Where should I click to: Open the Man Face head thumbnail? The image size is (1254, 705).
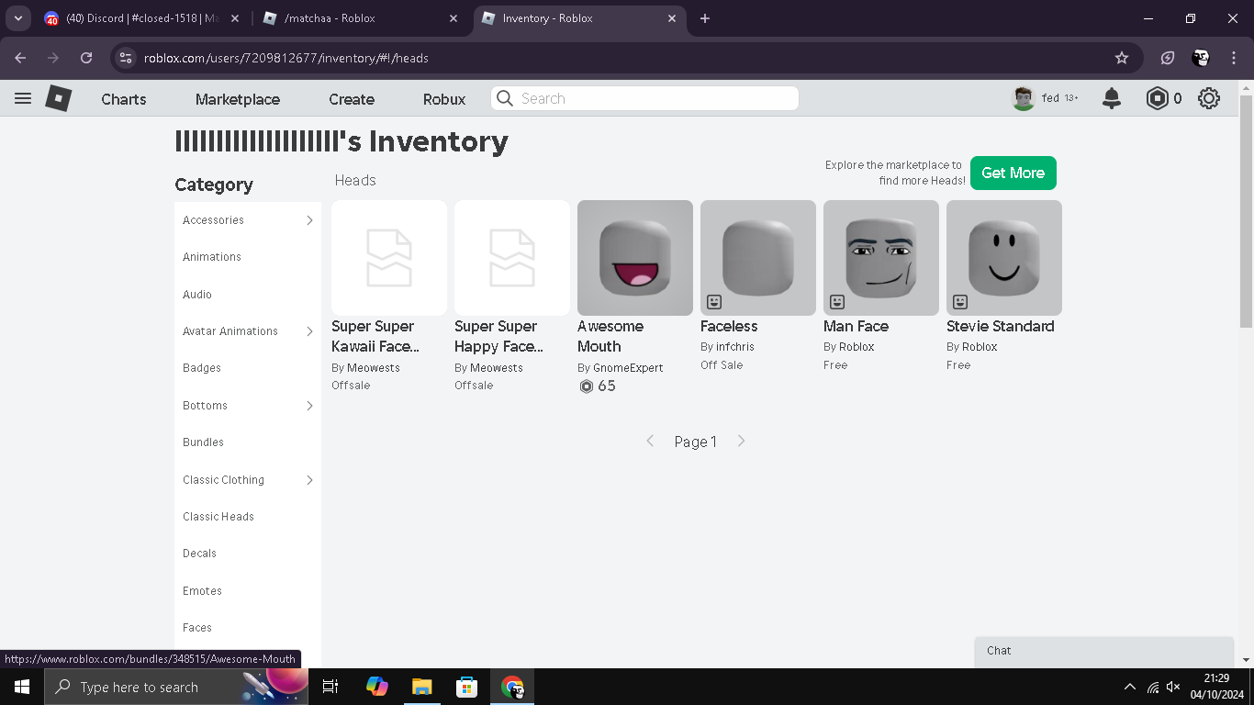(881, 258)
